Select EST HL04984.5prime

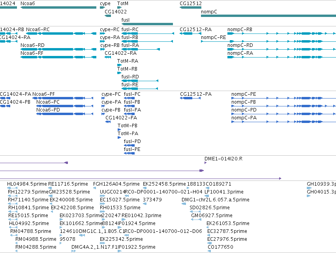tap(27, 184)
